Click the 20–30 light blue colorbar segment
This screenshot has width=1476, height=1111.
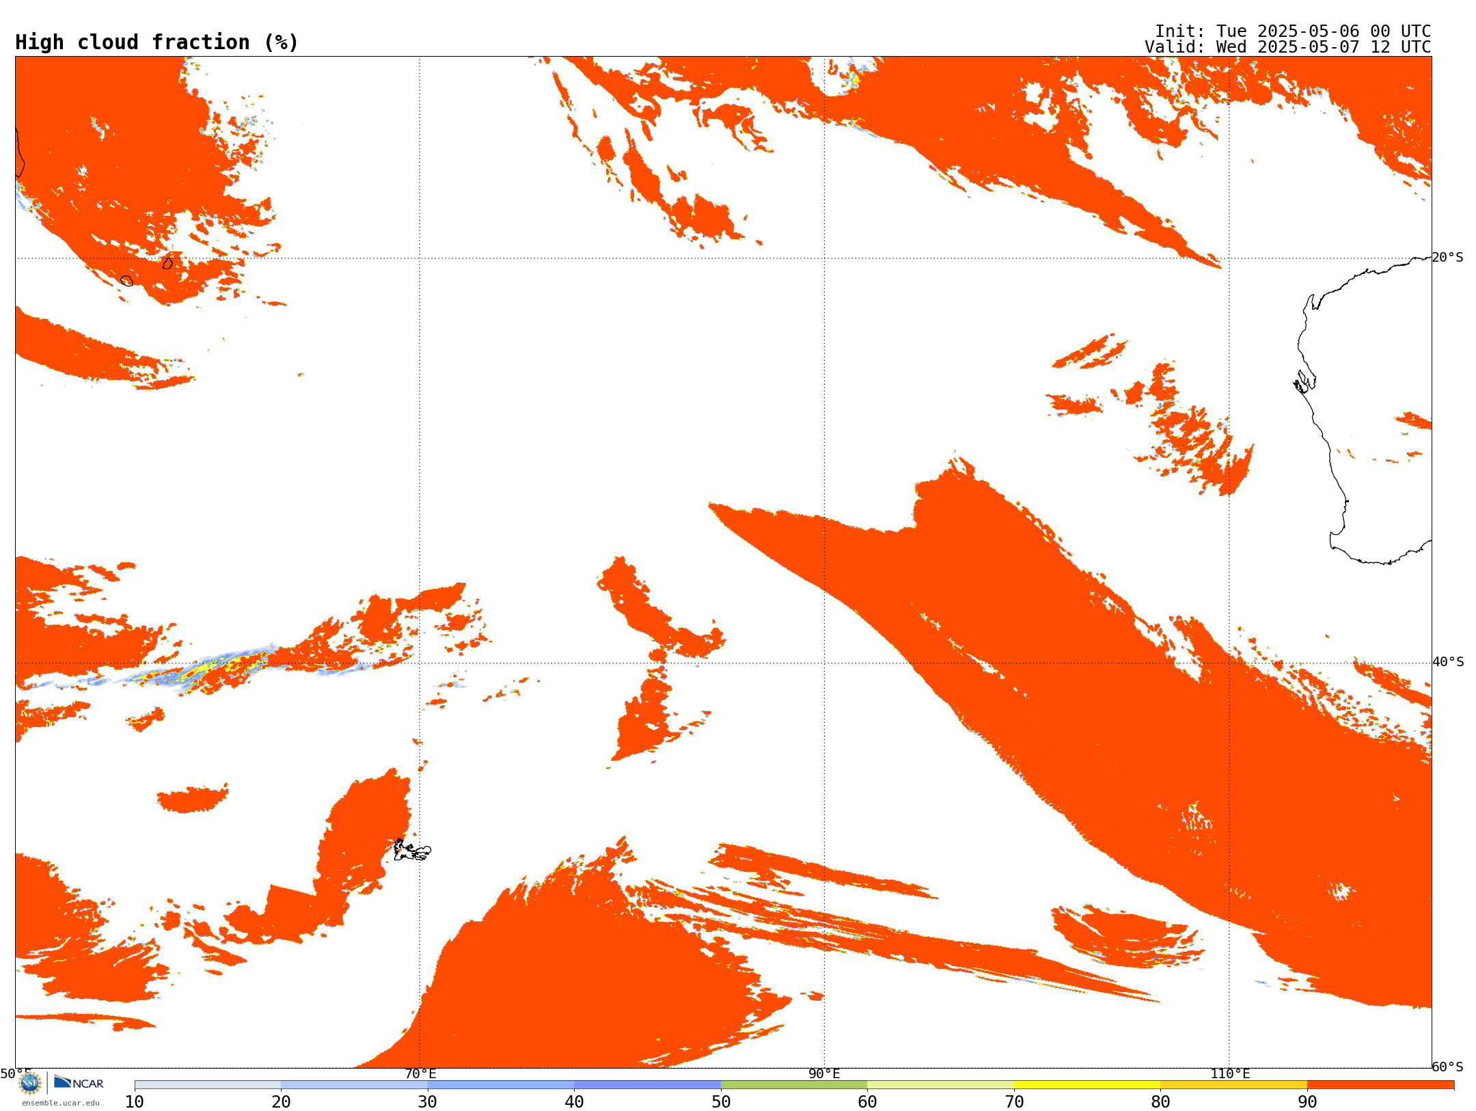(x=354, y=1085)
